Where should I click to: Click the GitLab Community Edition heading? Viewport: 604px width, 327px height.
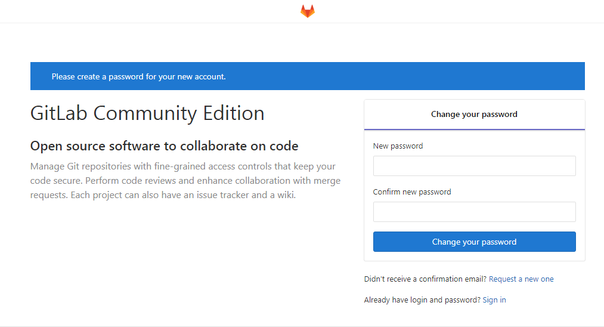(x=147, y=113)
